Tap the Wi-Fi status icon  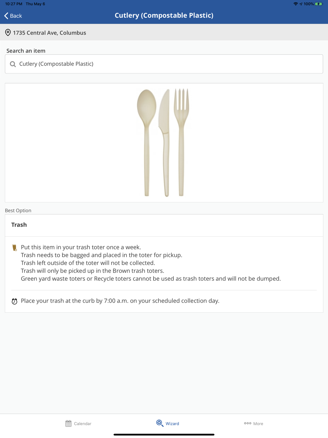[x=296, y=4]
